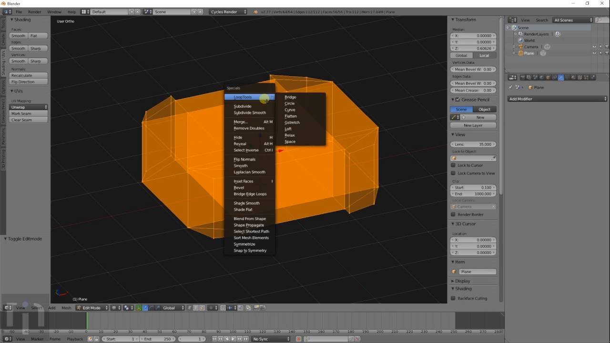Click the record auto-keyframe red button
This screenshot has width=610, height=343.
coord(299,339)
